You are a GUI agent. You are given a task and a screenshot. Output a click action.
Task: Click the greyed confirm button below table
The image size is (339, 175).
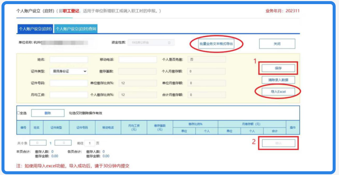tap(278, 143)
